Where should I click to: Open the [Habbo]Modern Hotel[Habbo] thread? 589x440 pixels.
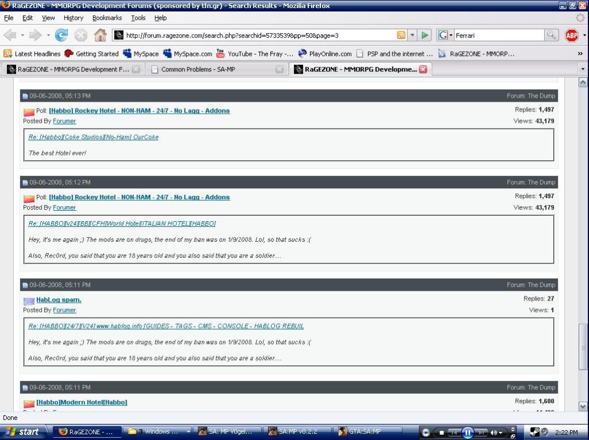pos(82,402)
